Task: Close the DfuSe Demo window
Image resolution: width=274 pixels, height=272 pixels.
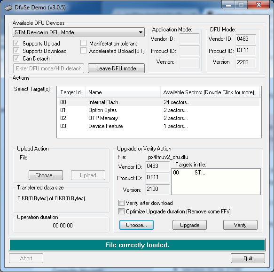Action: point(258,5)
